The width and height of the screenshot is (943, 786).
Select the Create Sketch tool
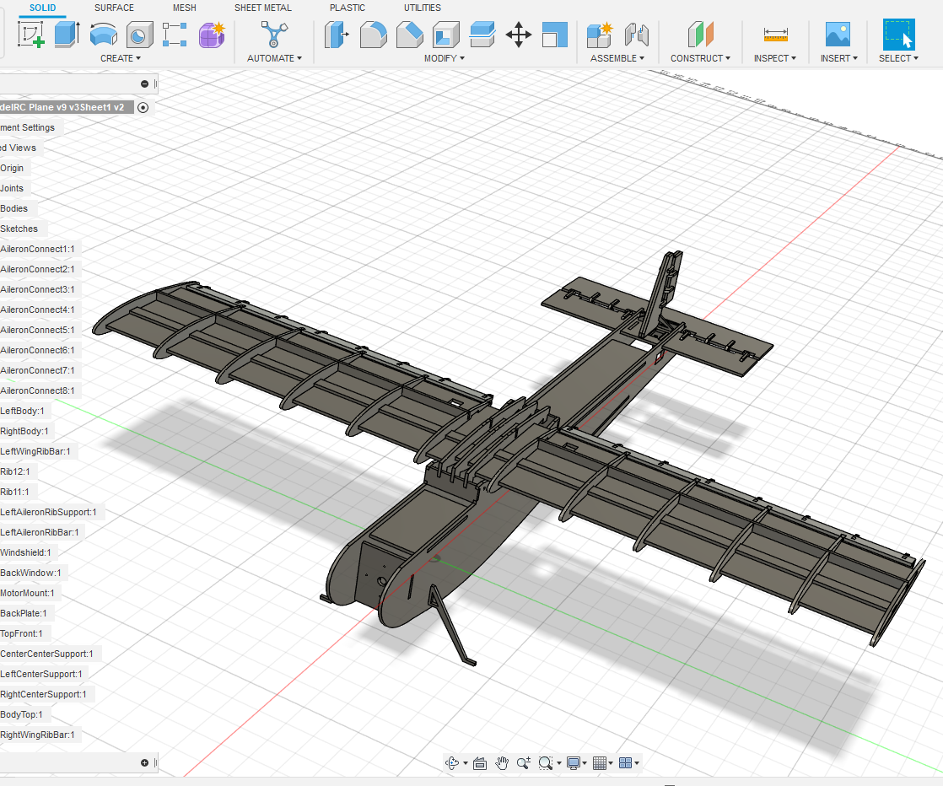(31, 35)
